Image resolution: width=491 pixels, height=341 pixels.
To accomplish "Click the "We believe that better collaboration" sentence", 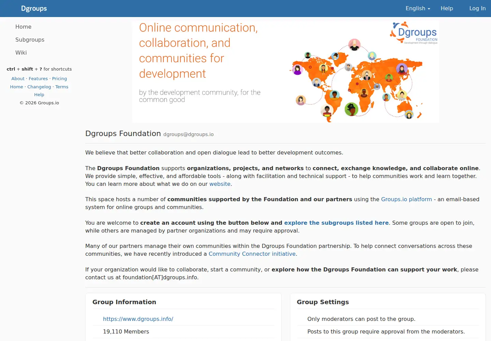I will pos(214,152).
